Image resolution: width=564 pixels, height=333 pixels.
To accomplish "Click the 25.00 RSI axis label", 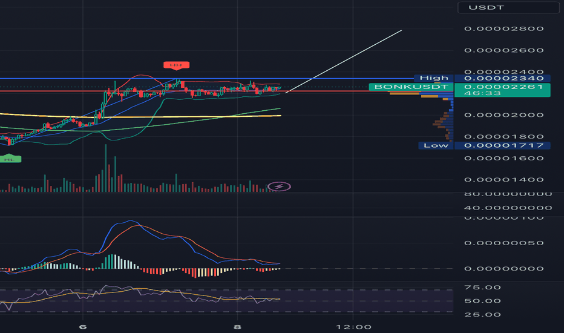I will click(x=482, y=315).
